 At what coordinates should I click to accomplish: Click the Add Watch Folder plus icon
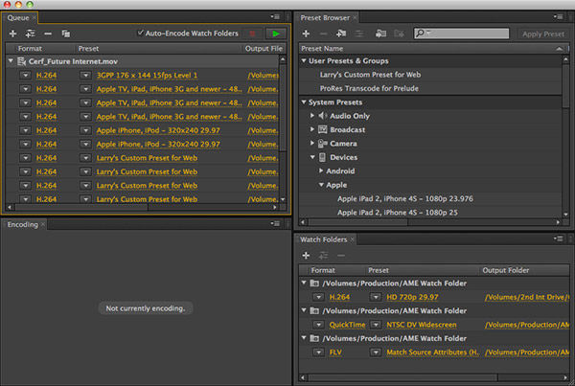(306, 256)
